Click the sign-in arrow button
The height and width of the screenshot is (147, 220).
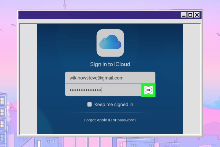pos(148,90)
